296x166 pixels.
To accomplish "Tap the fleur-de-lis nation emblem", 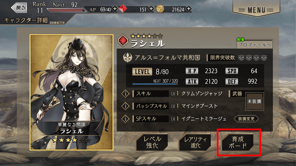I will pos(127,58).
